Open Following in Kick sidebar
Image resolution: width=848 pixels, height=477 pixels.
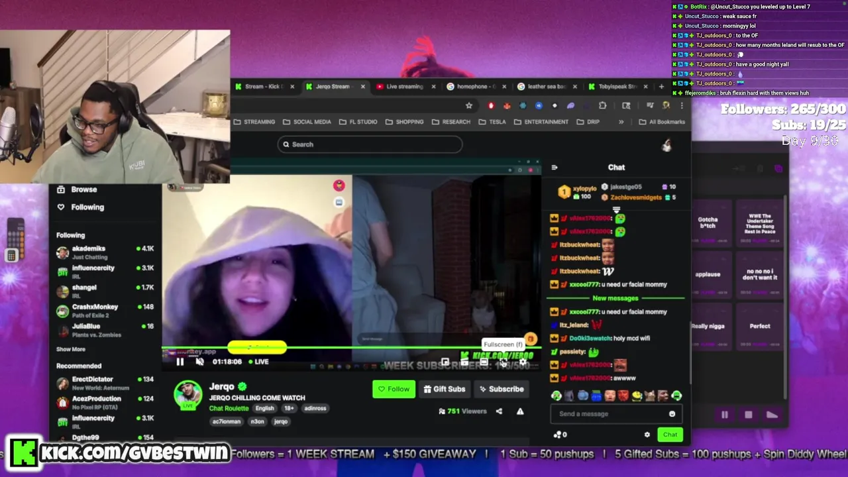click(80, 207)
